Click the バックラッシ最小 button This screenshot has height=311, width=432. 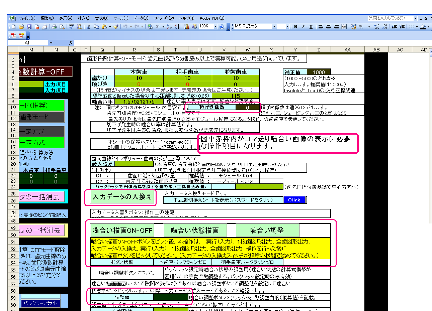click(x=40, y=303)
